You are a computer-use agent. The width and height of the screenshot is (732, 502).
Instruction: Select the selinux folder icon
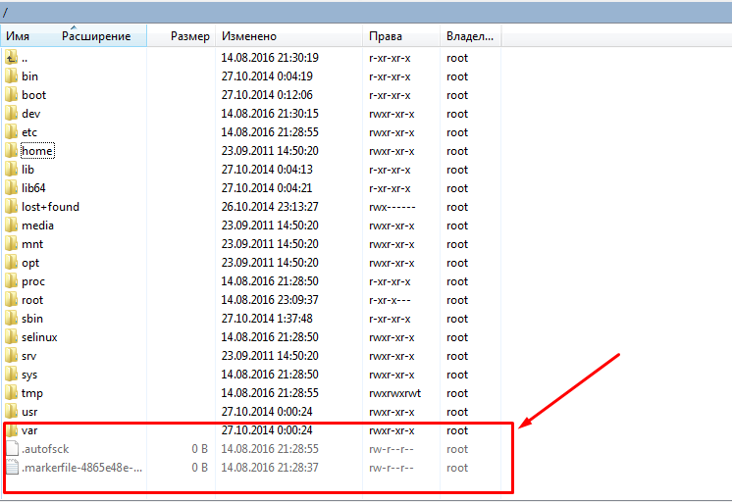[x=12, y=338]
